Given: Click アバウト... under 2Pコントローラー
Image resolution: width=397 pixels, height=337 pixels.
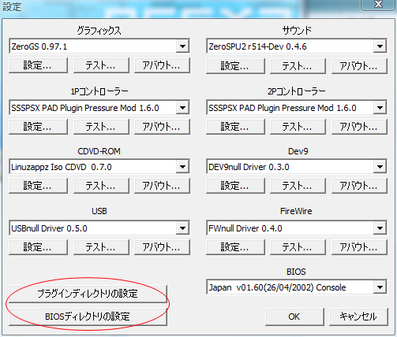Looking at the screenshot, I should coord(359,127).
